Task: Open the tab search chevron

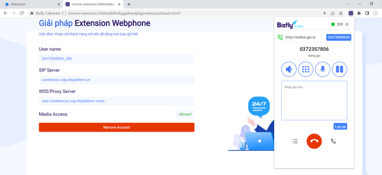Action: [x=348, y=4]
